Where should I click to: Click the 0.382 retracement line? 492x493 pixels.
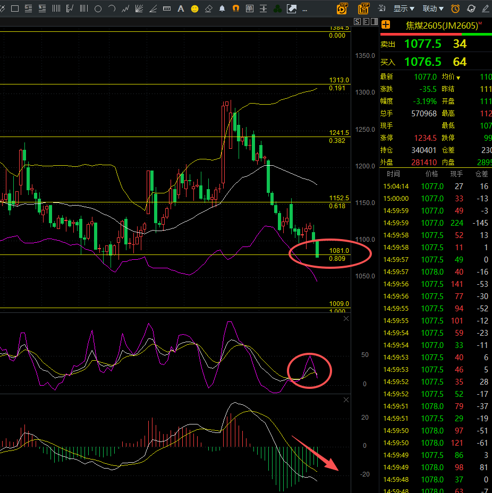tap(175, 137)
